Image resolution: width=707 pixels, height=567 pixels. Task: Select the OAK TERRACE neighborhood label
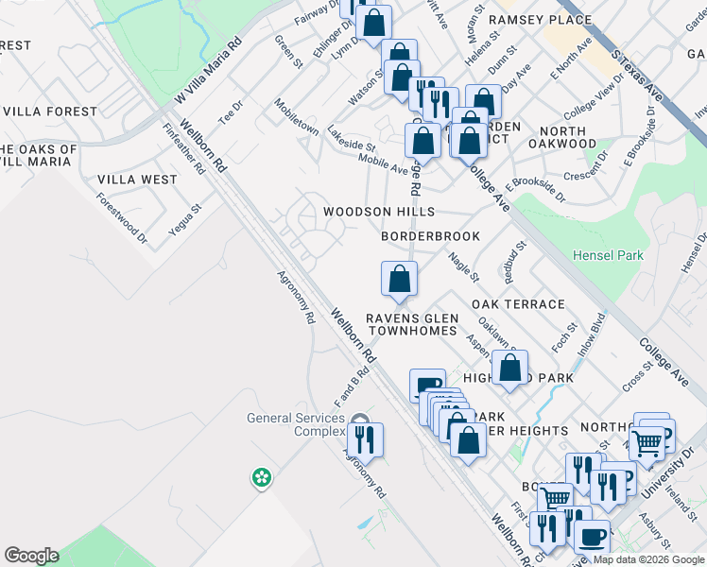pos(518,304)
